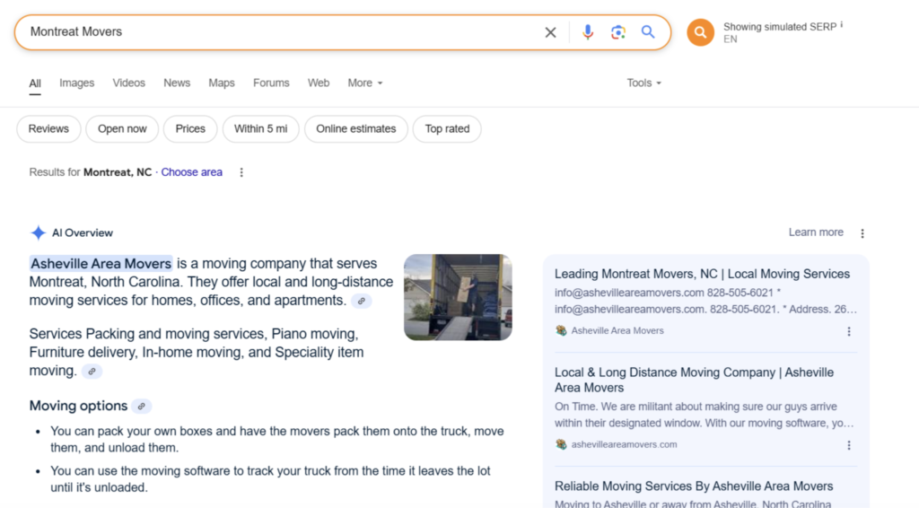The width and height of the screenshot is (919, 508).
Task: Open Learn more about AI Overview
Action: [815, 232]
